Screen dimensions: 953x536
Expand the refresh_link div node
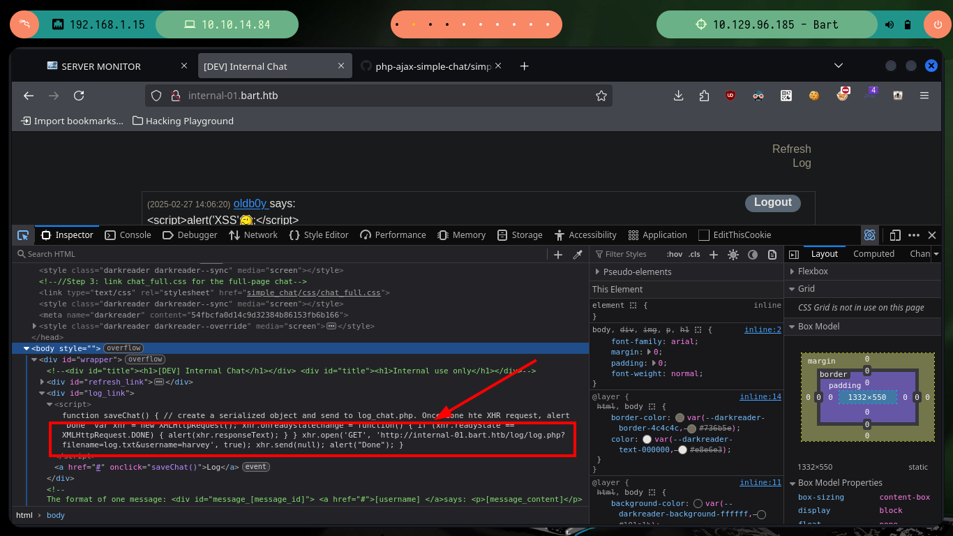42,382
